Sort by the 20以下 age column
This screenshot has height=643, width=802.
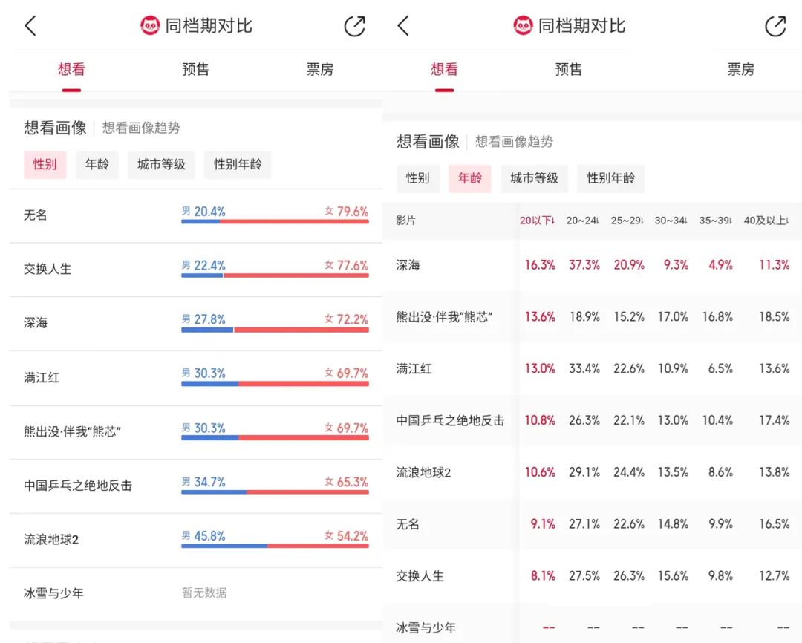(x=538, y=221)
